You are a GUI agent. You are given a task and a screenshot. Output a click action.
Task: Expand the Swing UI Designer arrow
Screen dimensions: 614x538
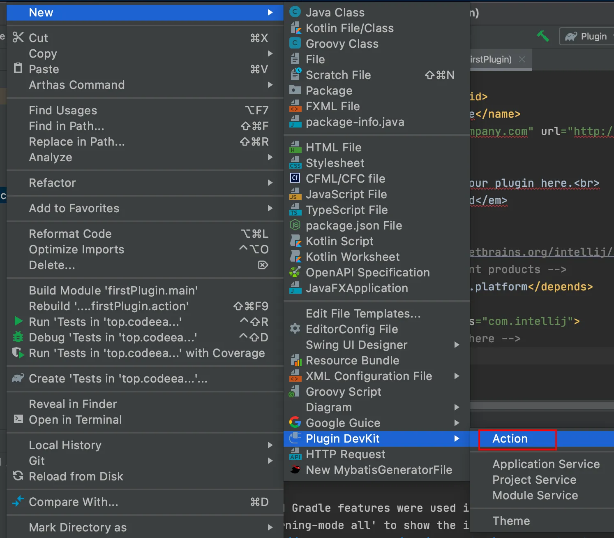457,345
